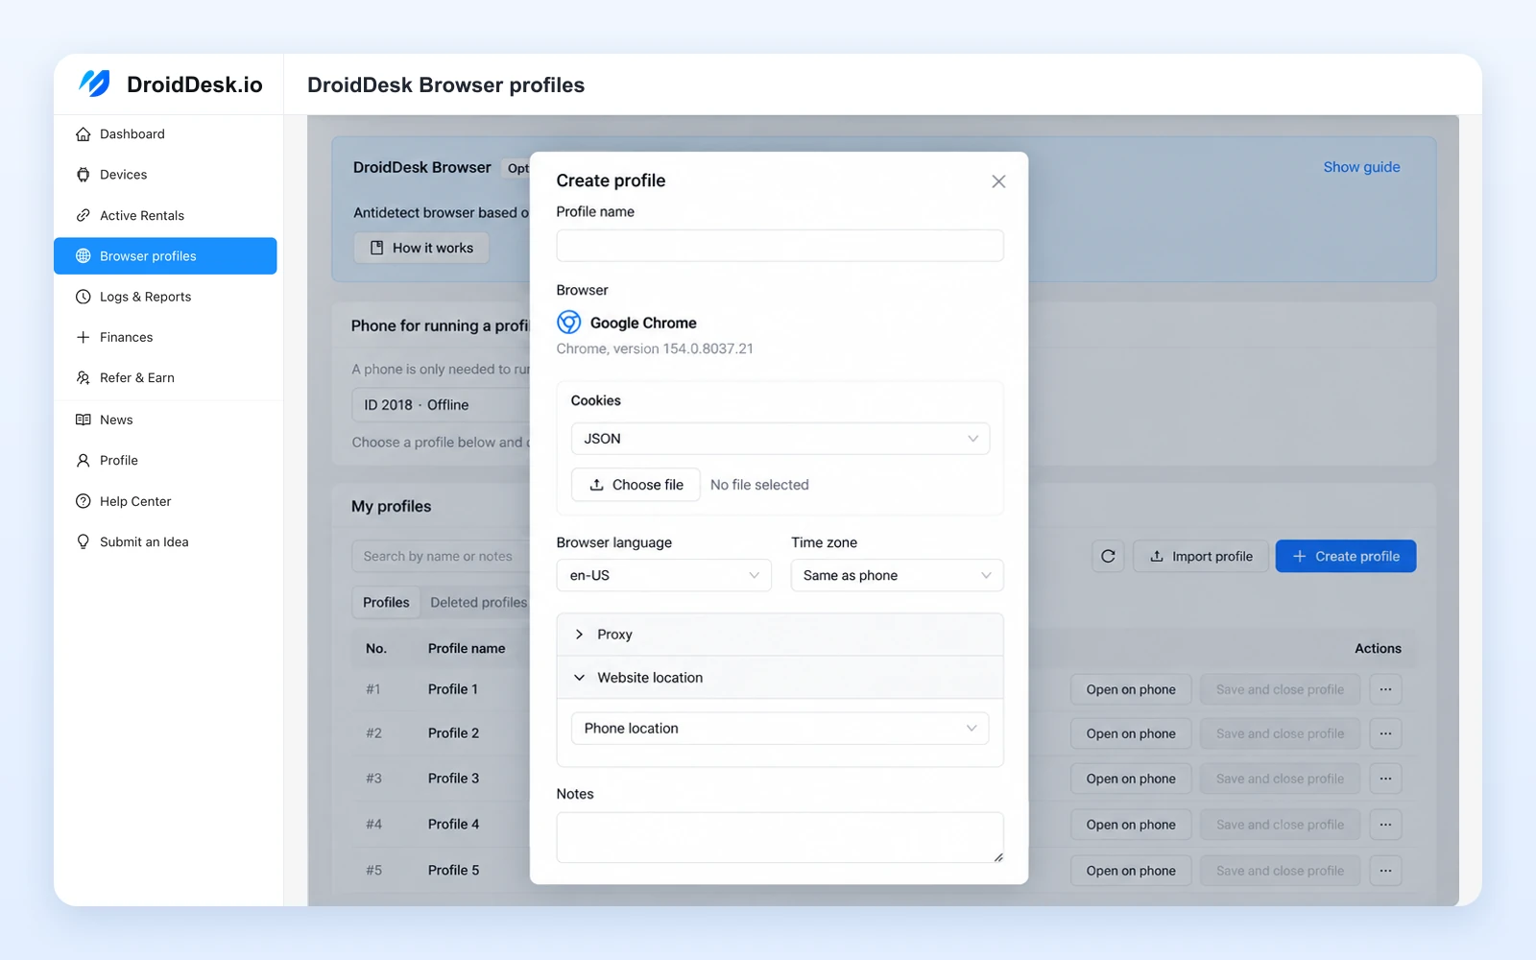
Task: Open on phone for Profile 1
Action: coord(1131,689)
